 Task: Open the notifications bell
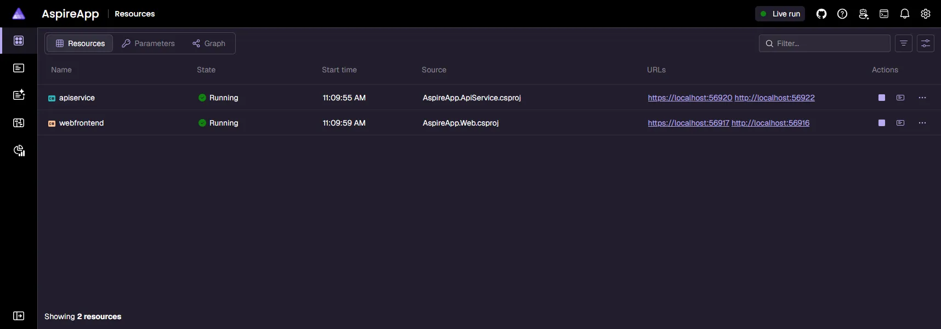905,14
